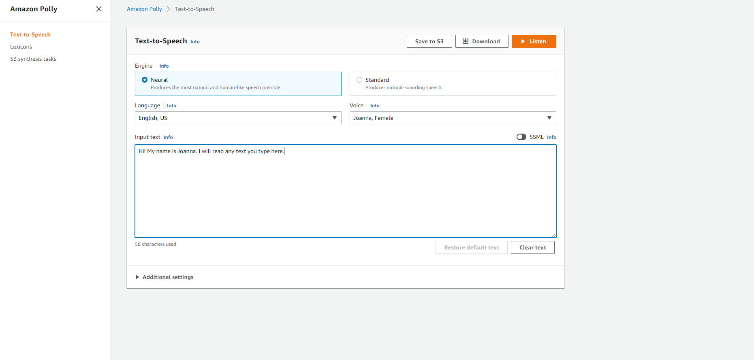The width and height of the screenshot is (754, 360).
Task: Open Text-to-Speech in the sidebar
Action: click(30, 35)
